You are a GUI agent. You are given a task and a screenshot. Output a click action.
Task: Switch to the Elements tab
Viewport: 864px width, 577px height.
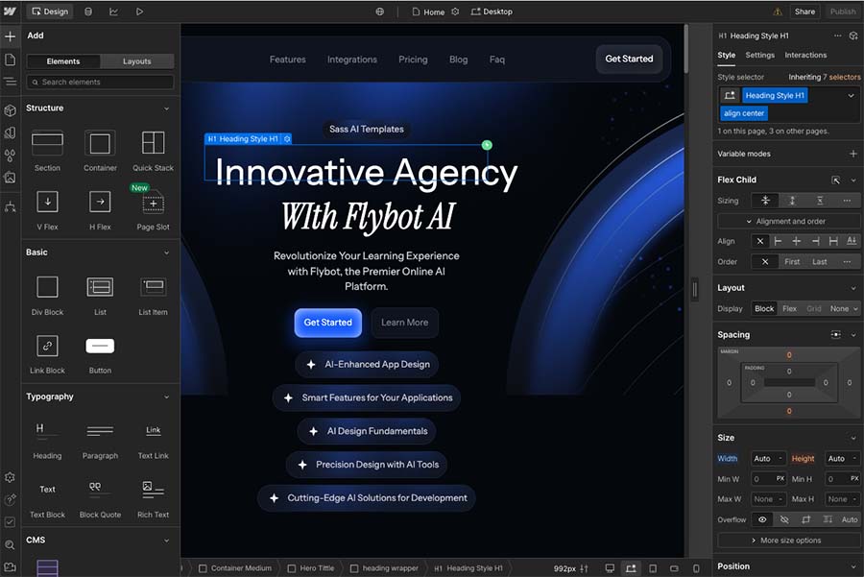point(63,61)
